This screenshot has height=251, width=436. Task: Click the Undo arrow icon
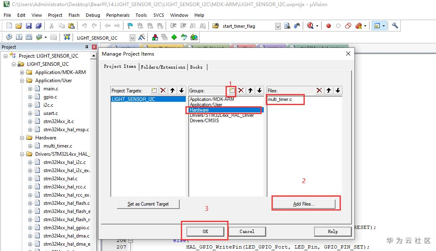click(x=84, y=26)
